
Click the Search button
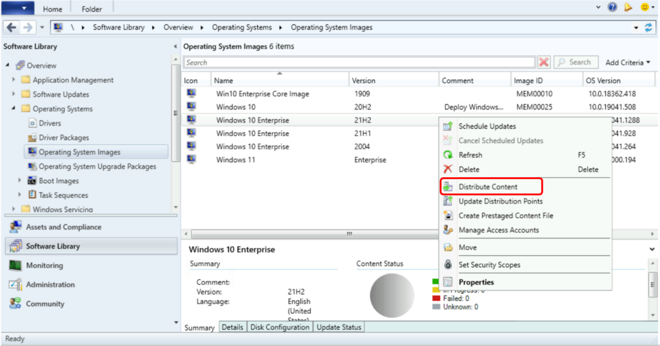tap(576, 62)
